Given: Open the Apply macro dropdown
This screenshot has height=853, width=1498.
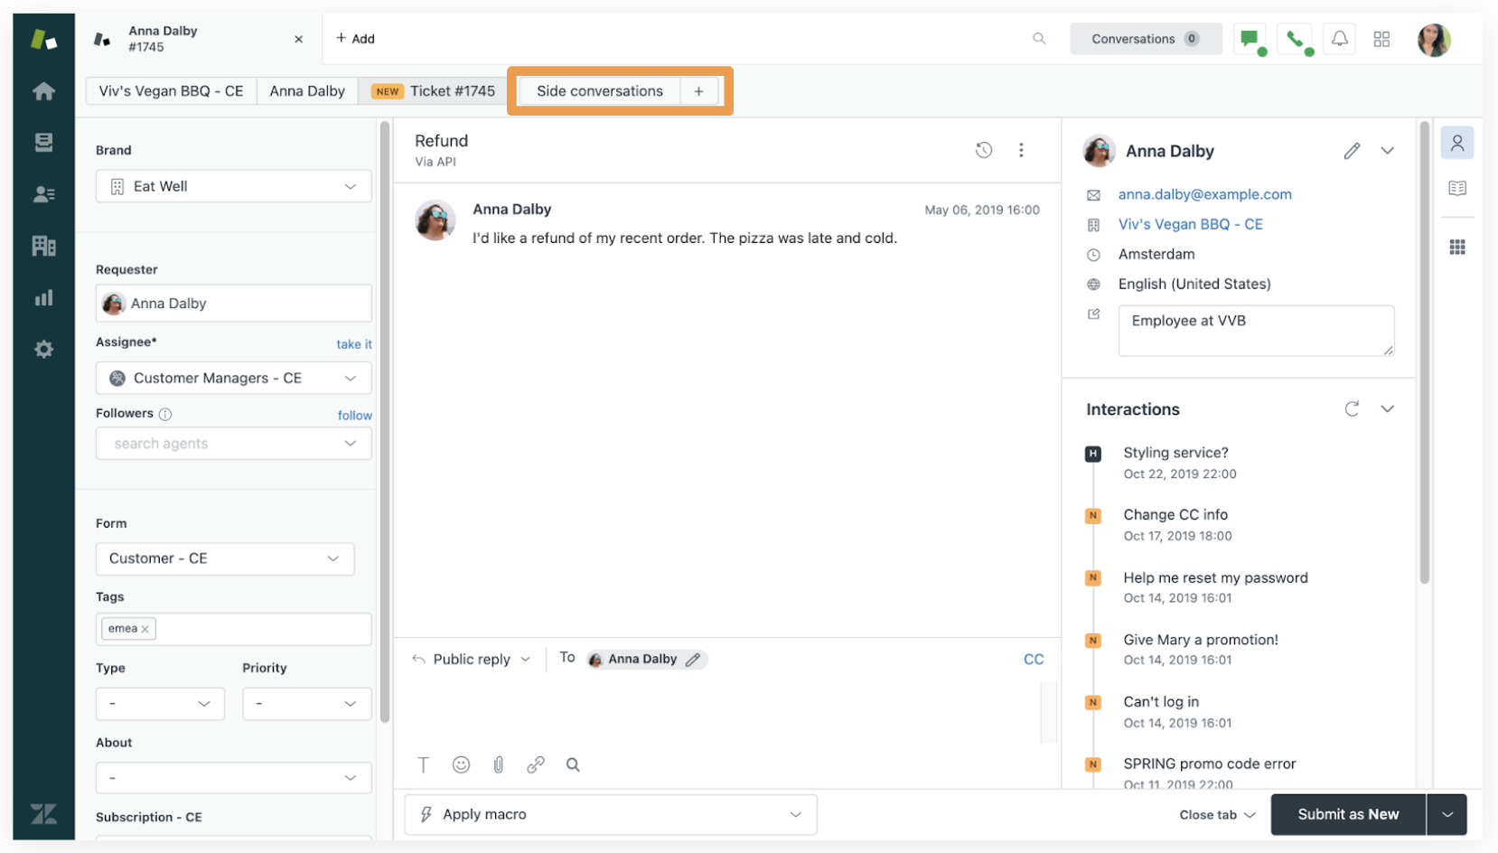Looking at the screenshot, I should [611, 814].
